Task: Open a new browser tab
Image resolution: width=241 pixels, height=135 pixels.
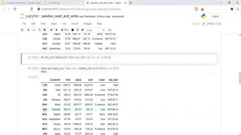Action: point(131,3)
